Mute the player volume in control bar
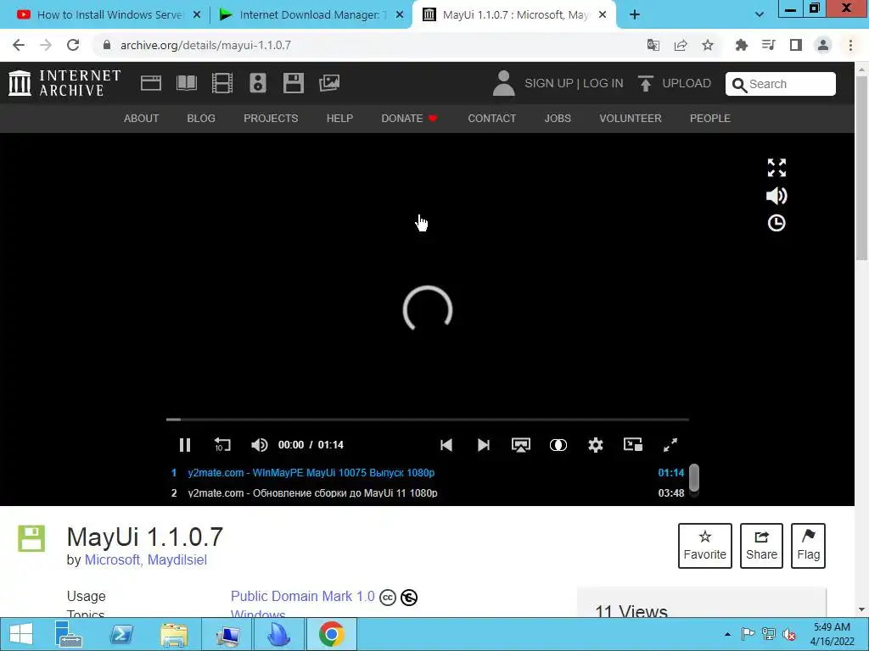 point(260,445)
